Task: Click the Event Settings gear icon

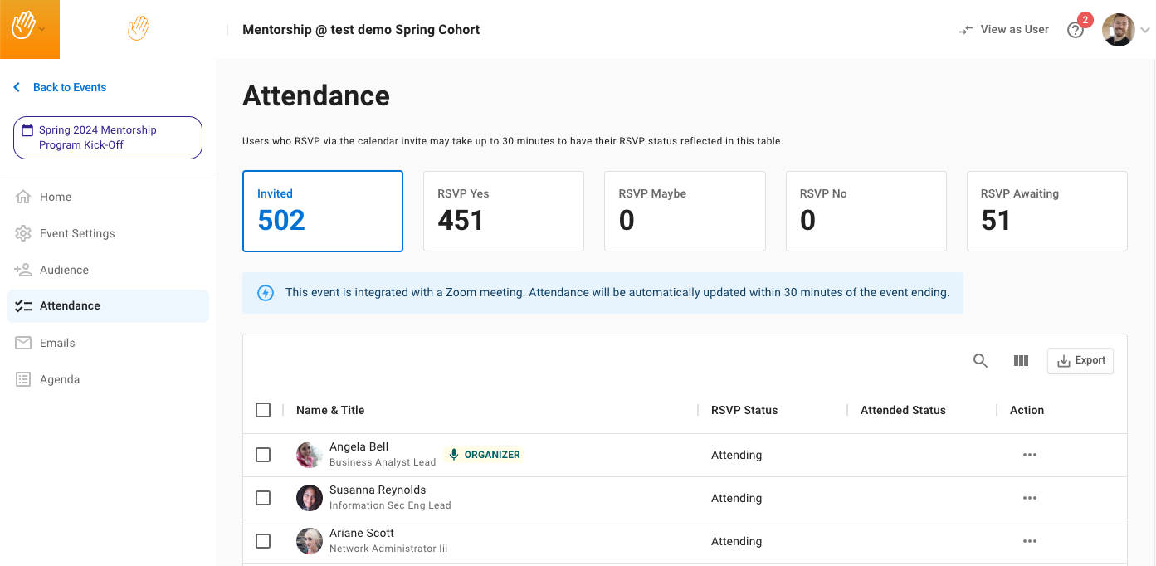Action: click(23, 233)
